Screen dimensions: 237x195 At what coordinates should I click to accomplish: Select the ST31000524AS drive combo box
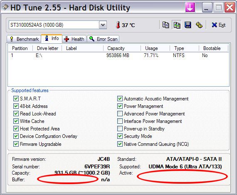tap(58, 25)
